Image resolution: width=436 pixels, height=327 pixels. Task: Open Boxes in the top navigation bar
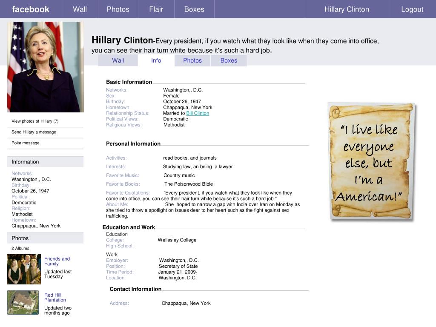(x=194, y=9)
